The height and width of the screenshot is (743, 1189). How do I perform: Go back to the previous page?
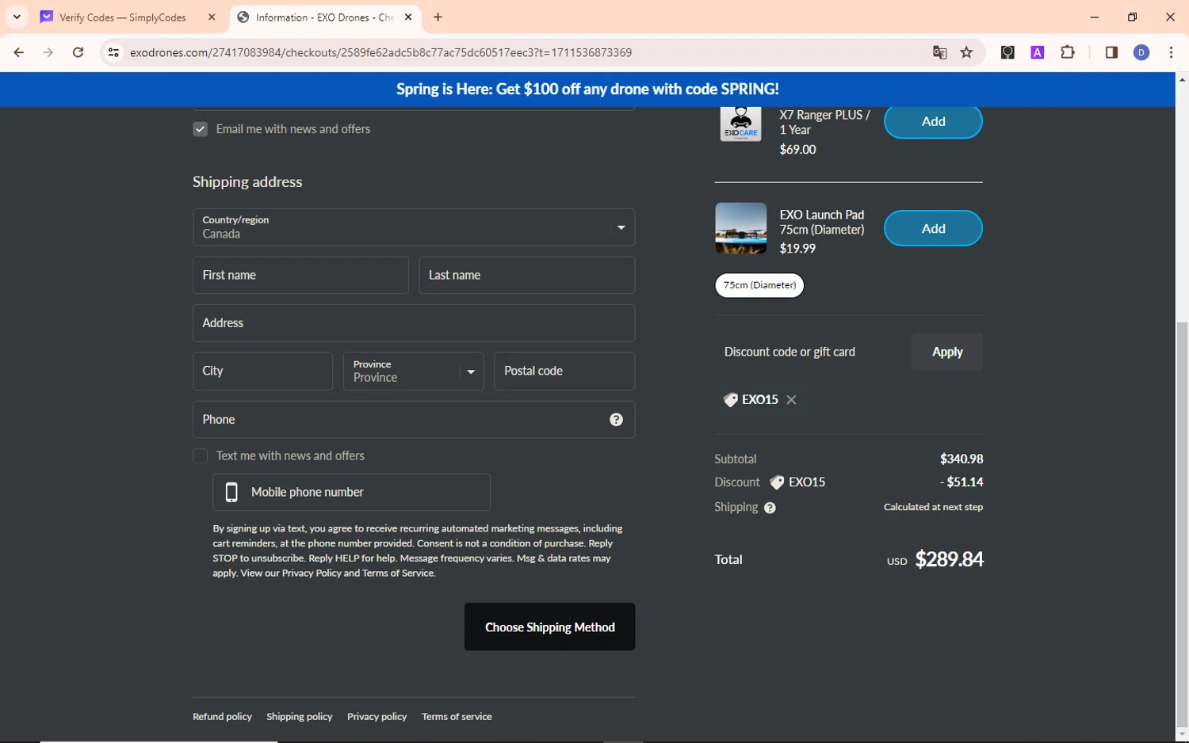(19, 52)
